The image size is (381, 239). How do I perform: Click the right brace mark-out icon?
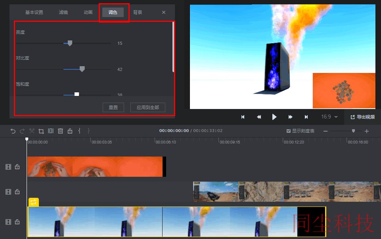[88, 131]
